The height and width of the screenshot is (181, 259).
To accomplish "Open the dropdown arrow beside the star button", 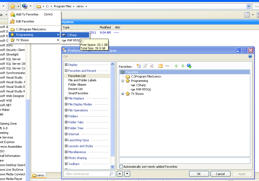I will click(x=18, y=6).
